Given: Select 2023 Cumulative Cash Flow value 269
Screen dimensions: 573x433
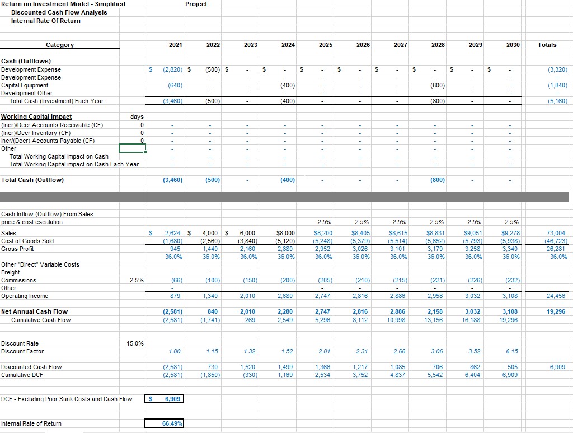Looking at the screenshot, I should [250, 320].
